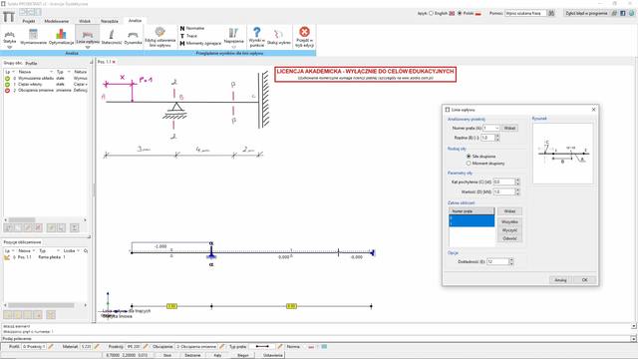Select Siła skupiona radio option

[469, 157]
